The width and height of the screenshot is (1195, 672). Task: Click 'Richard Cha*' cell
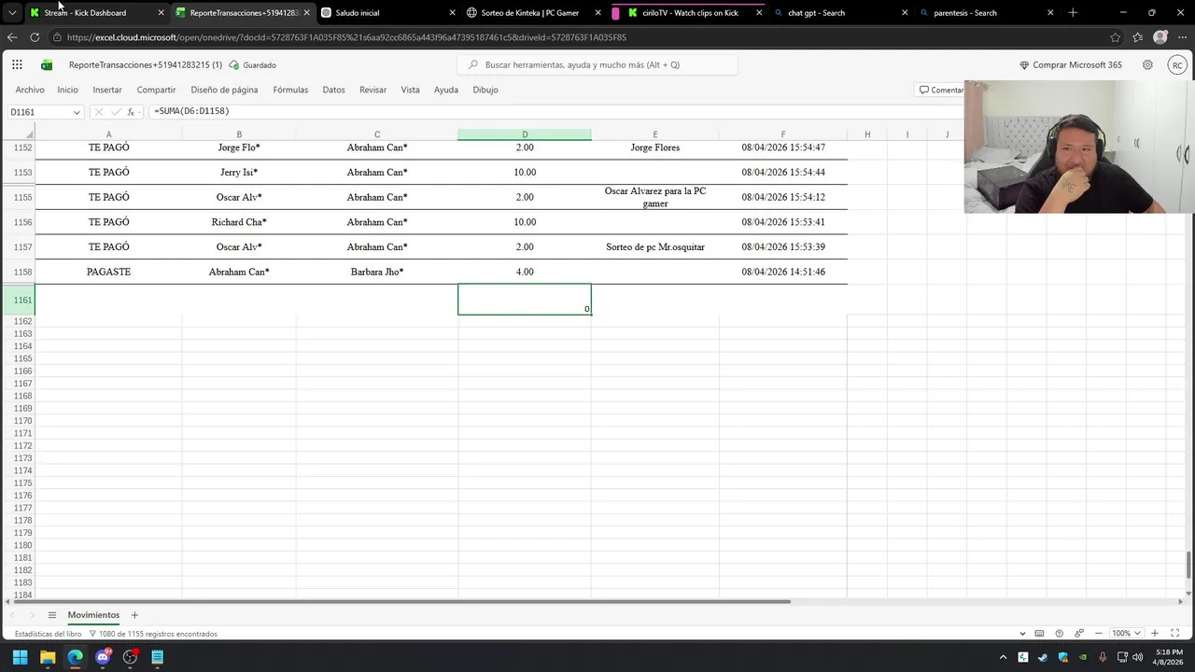click(239, 222)
